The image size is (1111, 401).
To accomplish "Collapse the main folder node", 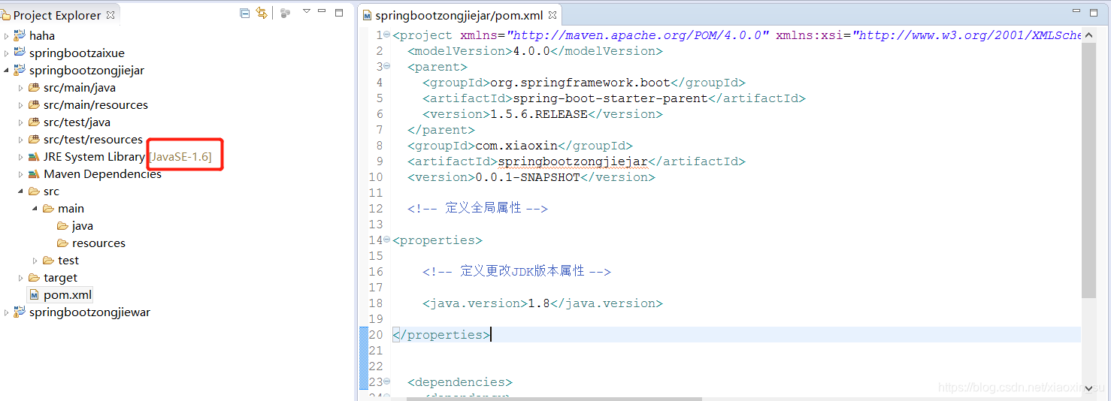I will click(35, 208).
